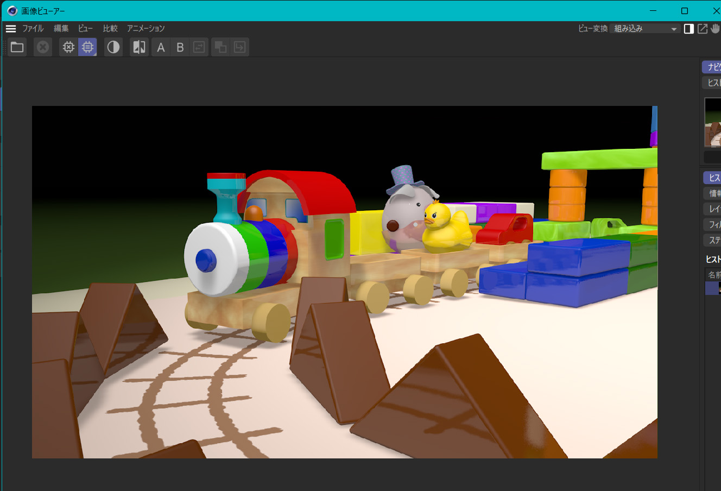Open viewer in new window icon
The height and width of the screenshot is (491, 721).
pos(703,29)
